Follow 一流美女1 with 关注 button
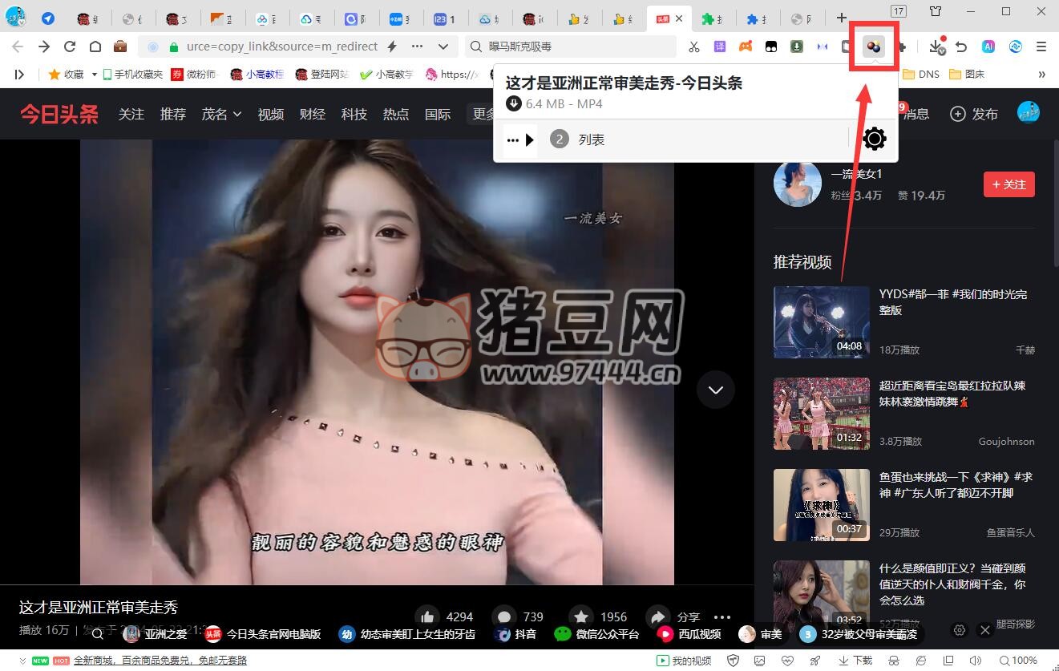This screenshot has height=671, width=1059. (x=1009, y=184)
